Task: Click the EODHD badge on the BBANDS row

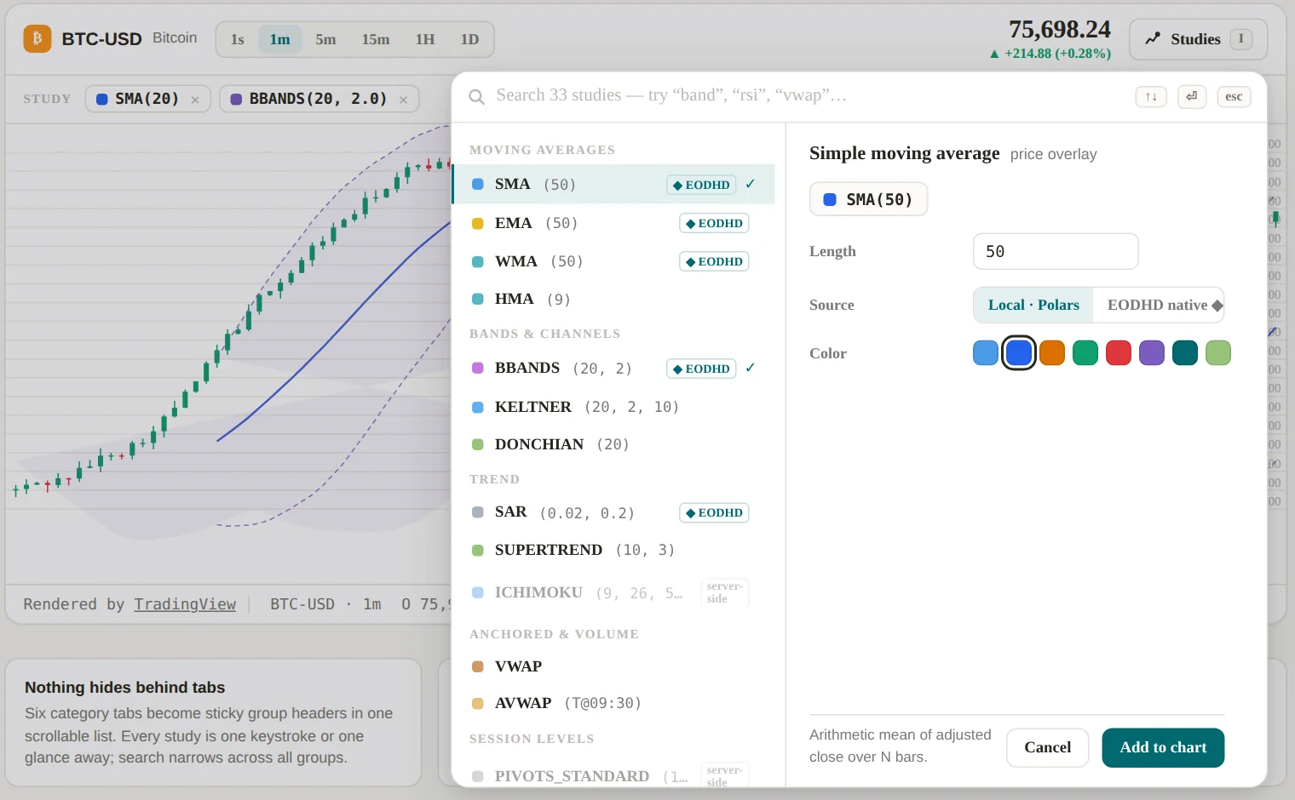Action: [x=701, y=369]
